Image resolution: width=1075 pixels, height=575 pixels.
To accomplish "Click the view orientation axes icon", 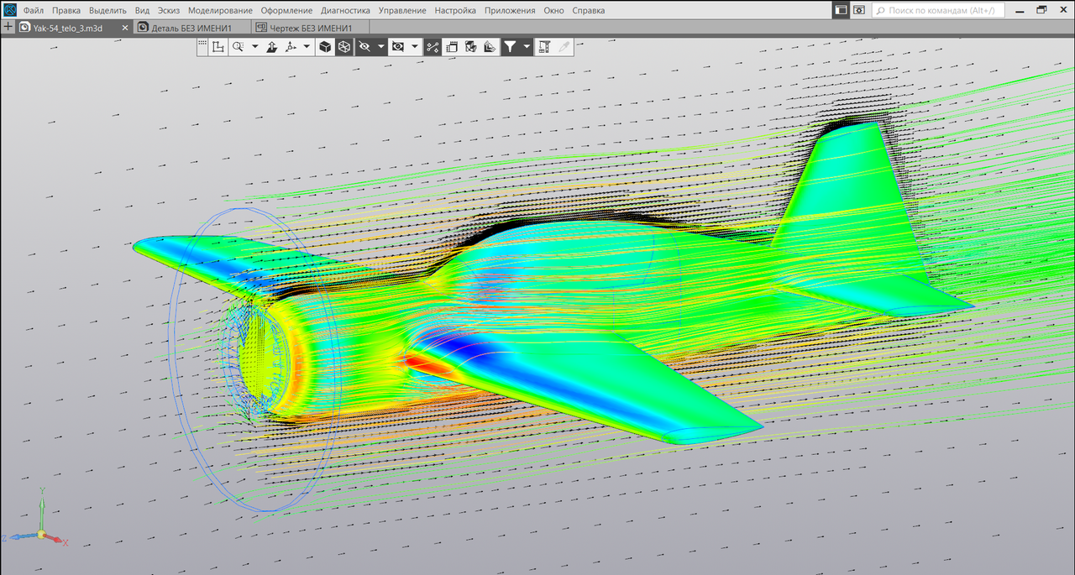I will point(291,47).
